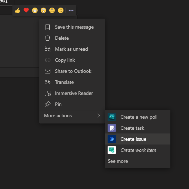Click the More actions chevron arrow
189x189 pixels.
99,116
